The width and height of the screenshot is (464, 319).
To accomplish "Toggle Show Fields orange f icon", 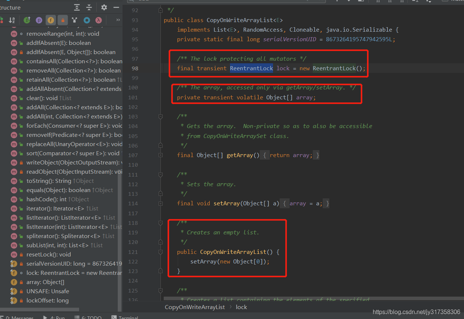I will [x=51, y=20].
